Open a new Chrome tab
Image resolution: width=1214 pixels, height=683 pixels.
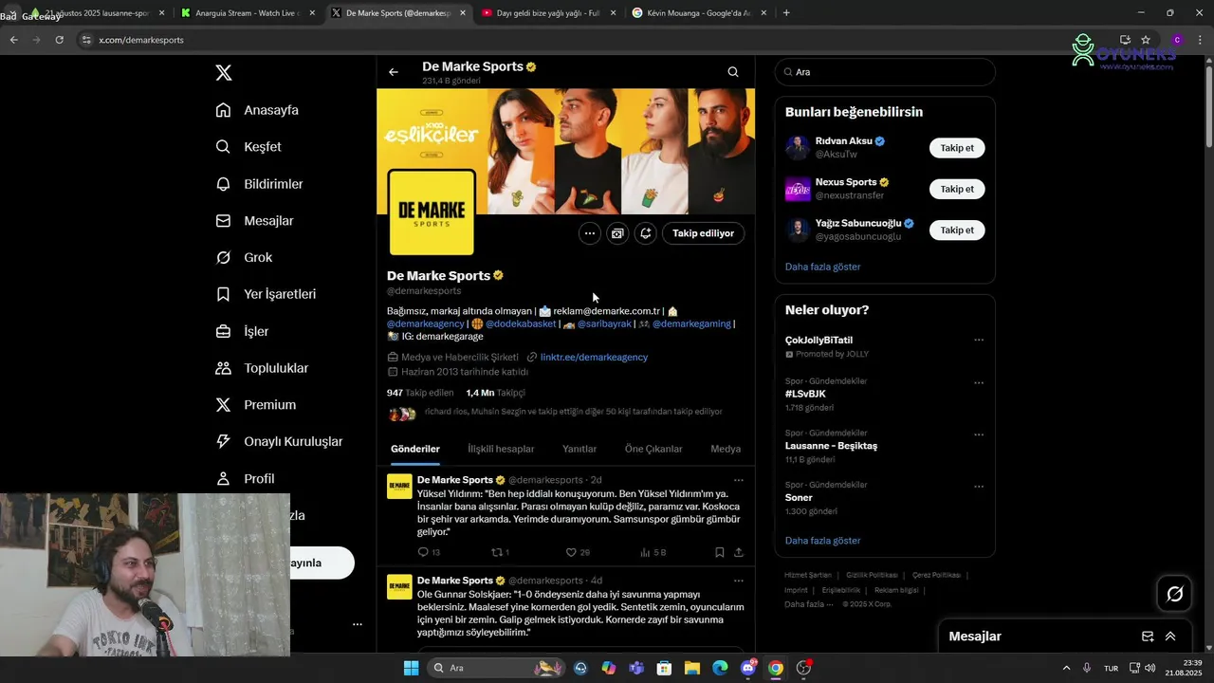pos(786,13)
